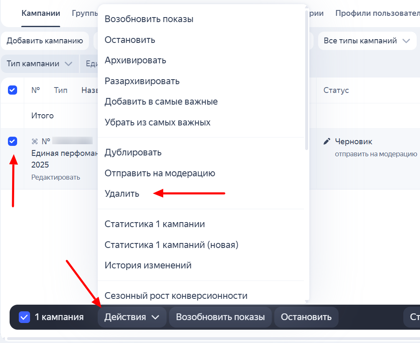Select Удалить from the actions menu
This screenshot has height=343, width=420.
click(122, 194)
